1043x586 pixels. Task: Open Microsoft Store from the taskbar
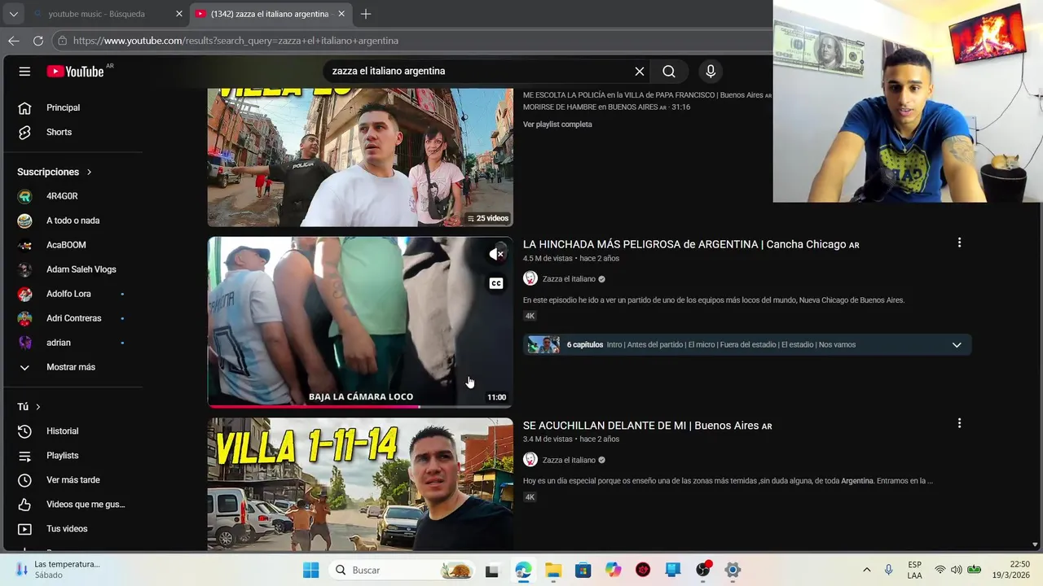[x=583, y=570]
